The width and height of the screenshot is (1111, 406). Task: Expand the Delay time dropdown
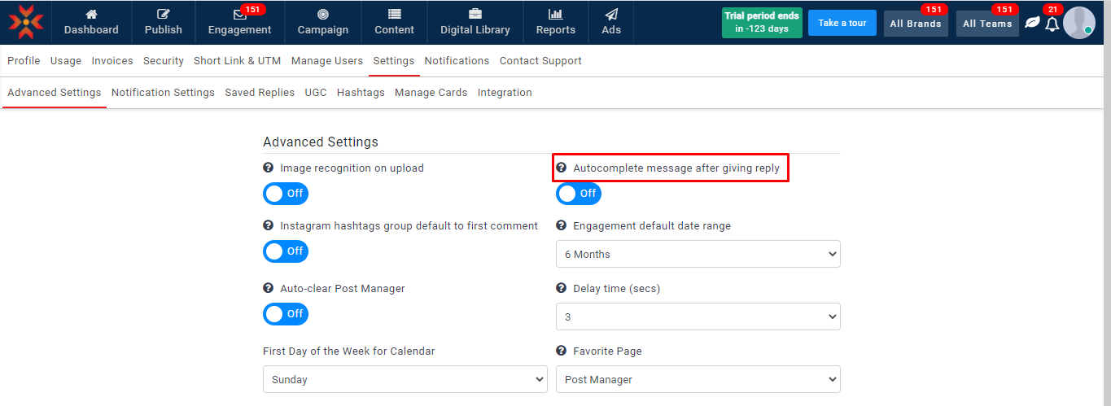tap(698, 317)
